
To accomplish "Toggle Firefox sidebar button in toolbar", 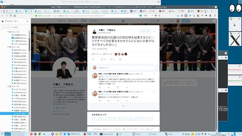I will [x=186, y=15].
